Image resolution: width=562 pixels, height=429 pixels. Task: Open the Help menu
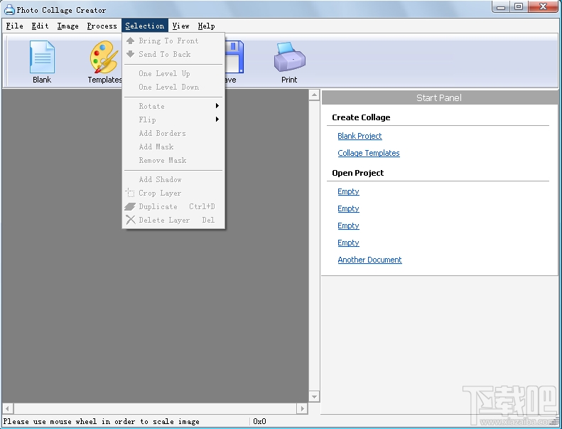click(207, 26)
